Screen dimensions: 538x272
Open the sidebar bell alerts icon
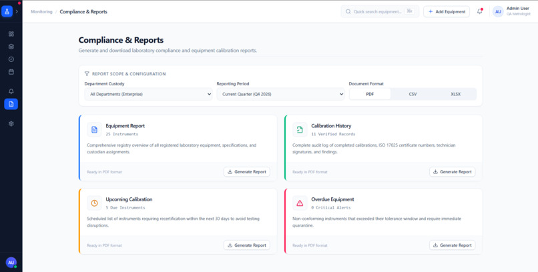[11, 91]
